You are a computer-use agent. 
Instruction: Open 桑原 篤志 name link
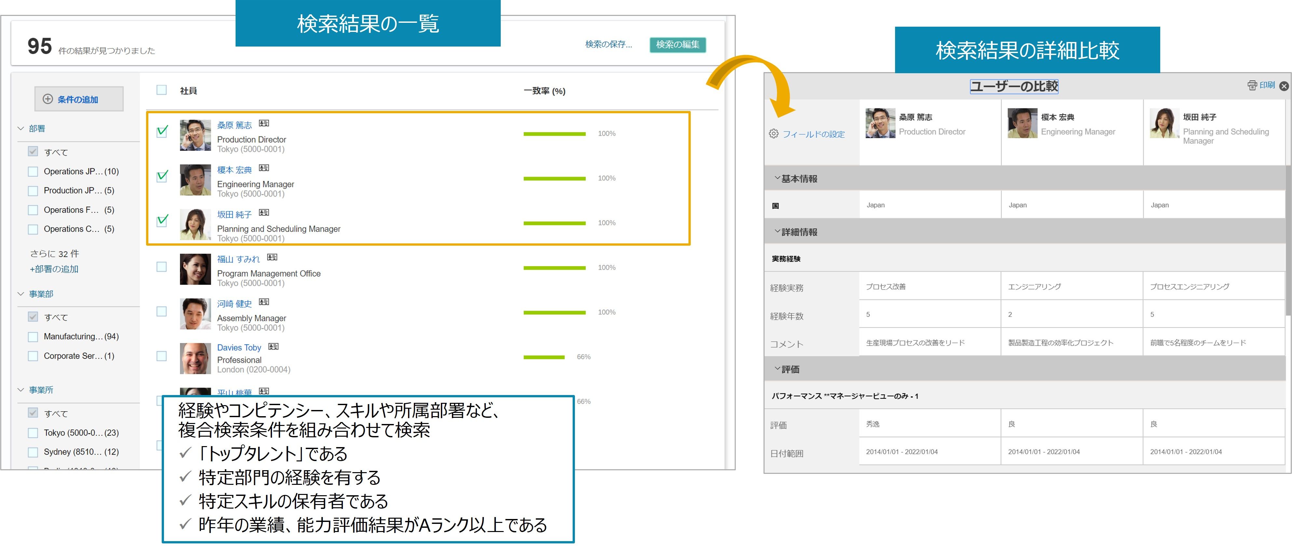coord(234,125)
